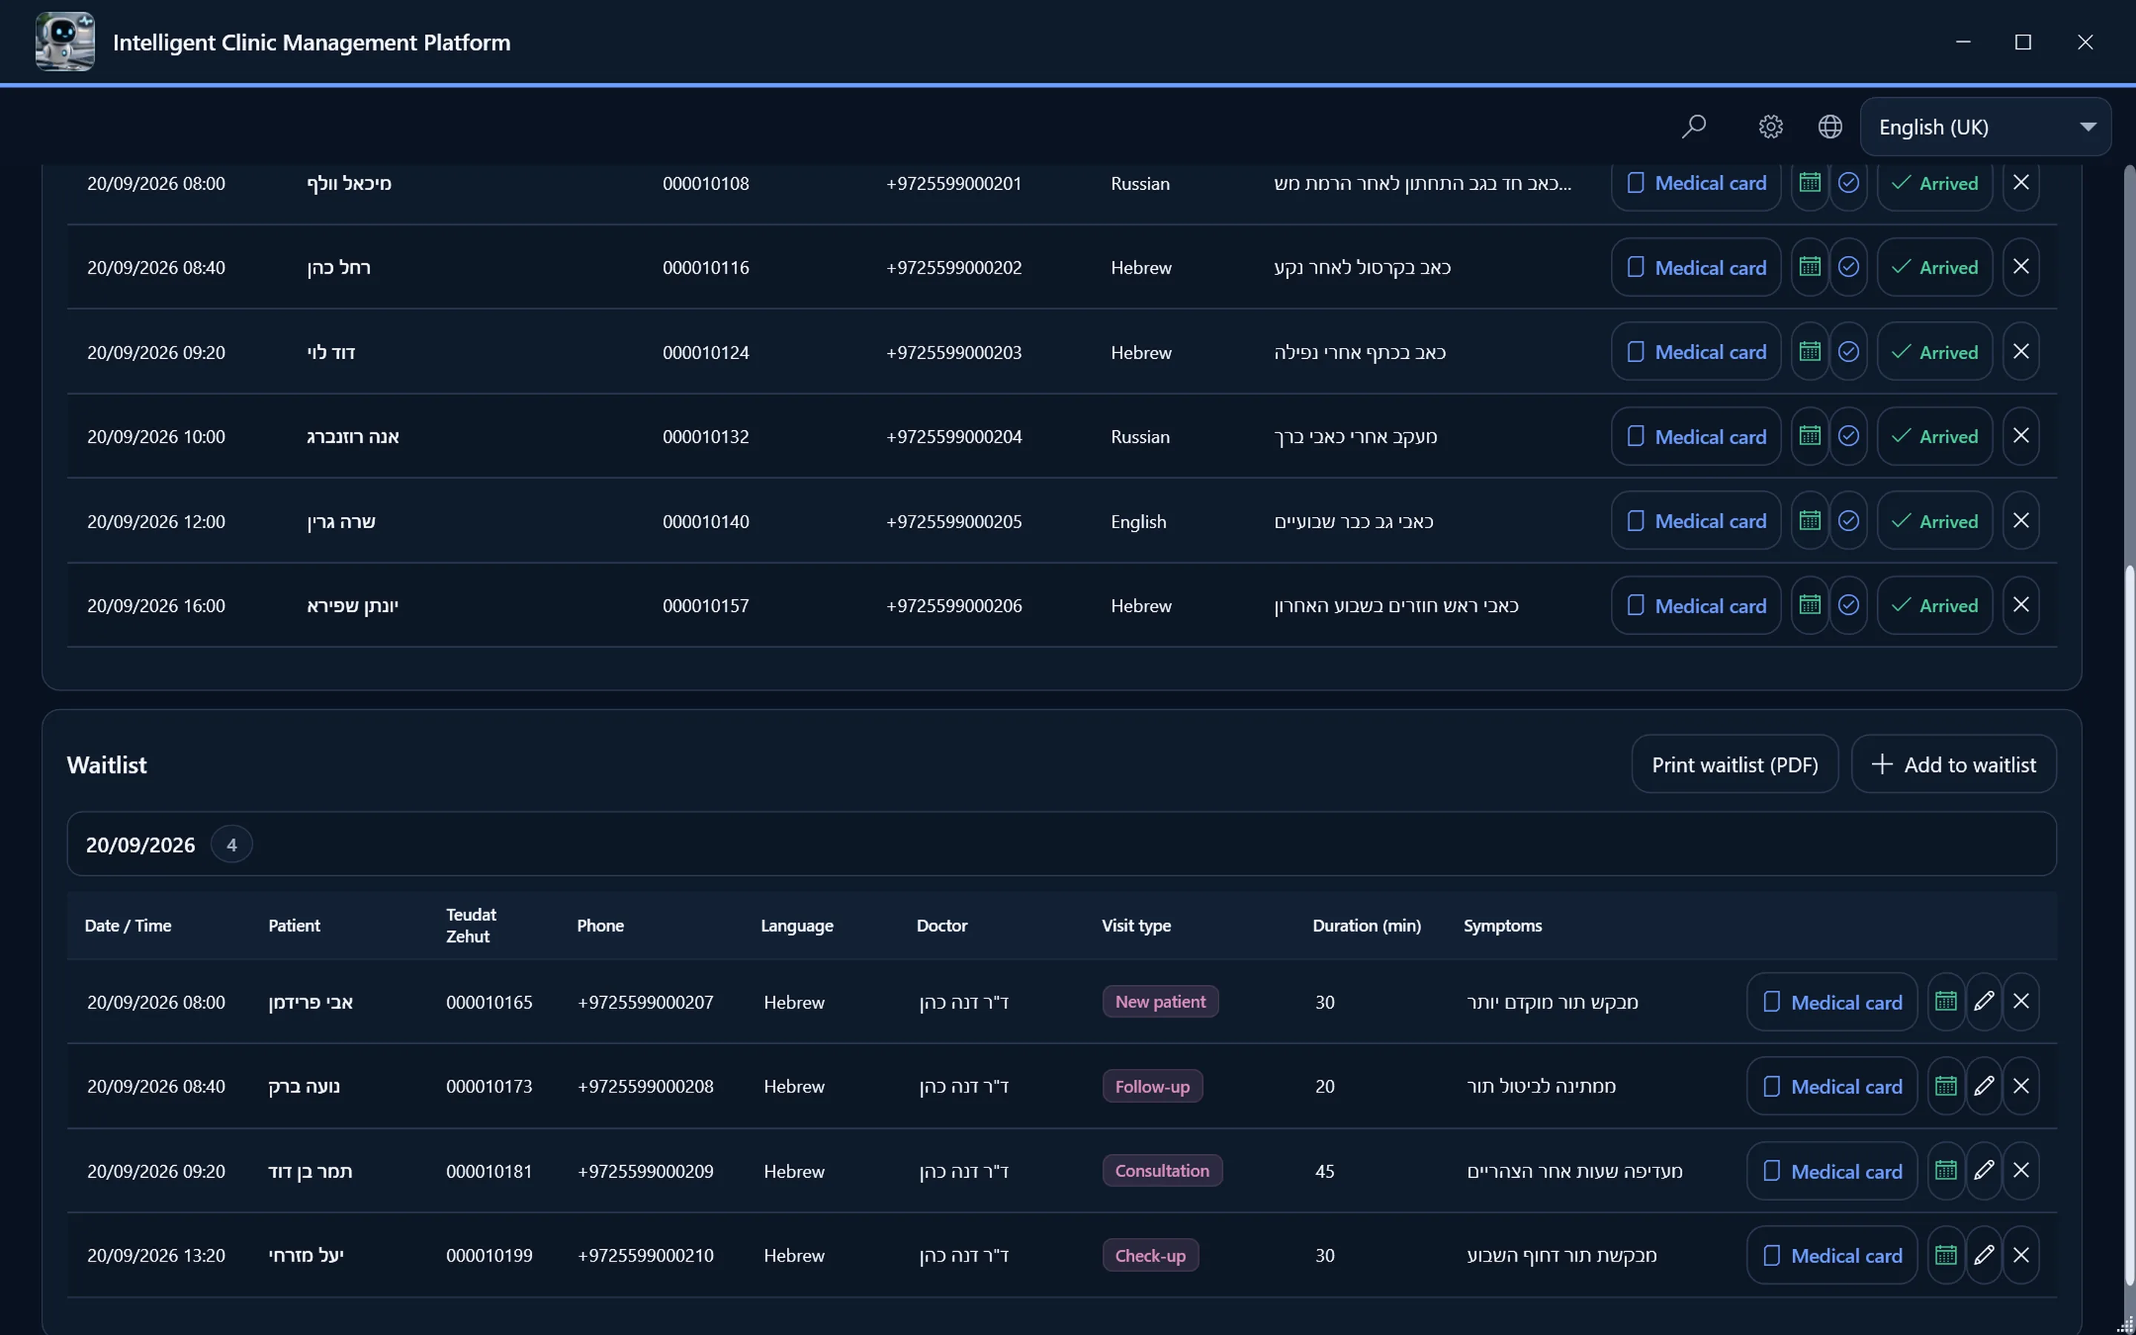Image resolution: width=2136 pixels, height=1335 pixels.
Task: Open Medical card for patient 000010124
Action: pyautogui.click(x=1695, y=352)
